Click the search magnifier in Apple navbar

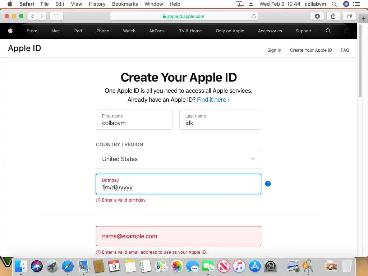tap(328, 31)
